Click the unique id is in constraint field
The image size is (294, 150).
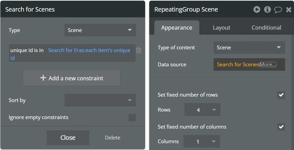point(72,53)
